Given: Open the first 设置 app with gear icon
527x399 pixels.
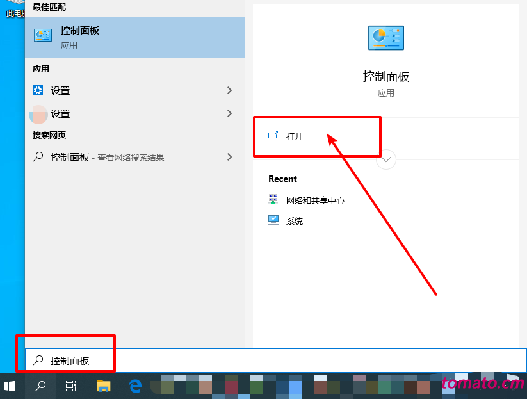Looking at the screenshot, I should click(x=135, y=90).
